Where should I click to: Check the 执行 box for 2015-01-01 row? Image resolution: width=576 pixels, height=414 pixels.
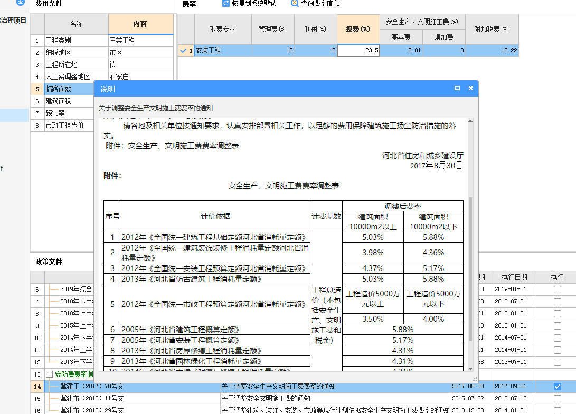[558, 325]
